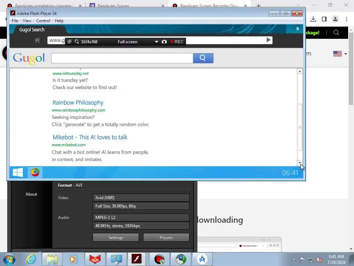The height and width of the screenshot is (266, 354).
Task: Select the Bandicam taskbar icon
Action: pyautogui.click(x=159, y=259)
